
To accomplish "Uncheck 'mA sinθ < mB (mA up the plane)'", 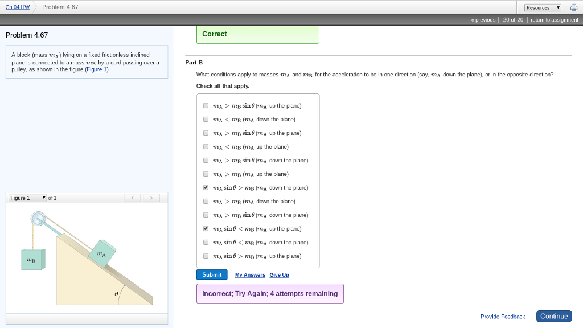I will [206, 229].
